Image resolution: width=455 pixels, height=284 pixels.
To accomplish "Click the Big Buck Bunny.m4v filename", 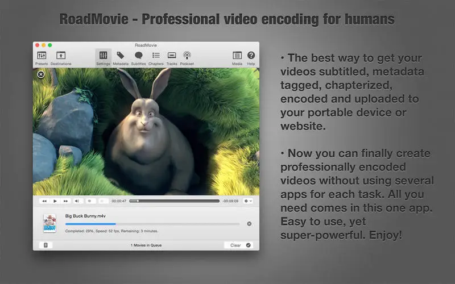I will coord(85,216).
